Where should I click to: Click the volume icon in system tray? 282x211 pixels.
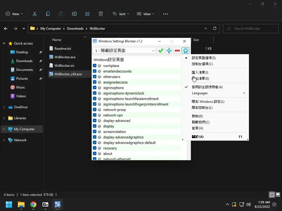(x=248, y=204)
